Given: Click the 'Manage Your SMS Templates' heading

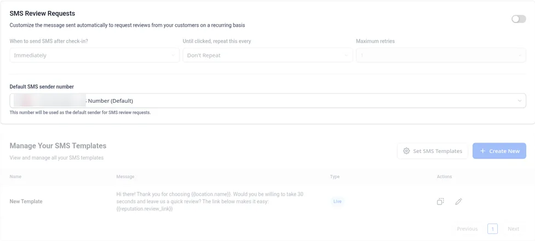Looking at the screenshot, I should click(x=58, y=146).
